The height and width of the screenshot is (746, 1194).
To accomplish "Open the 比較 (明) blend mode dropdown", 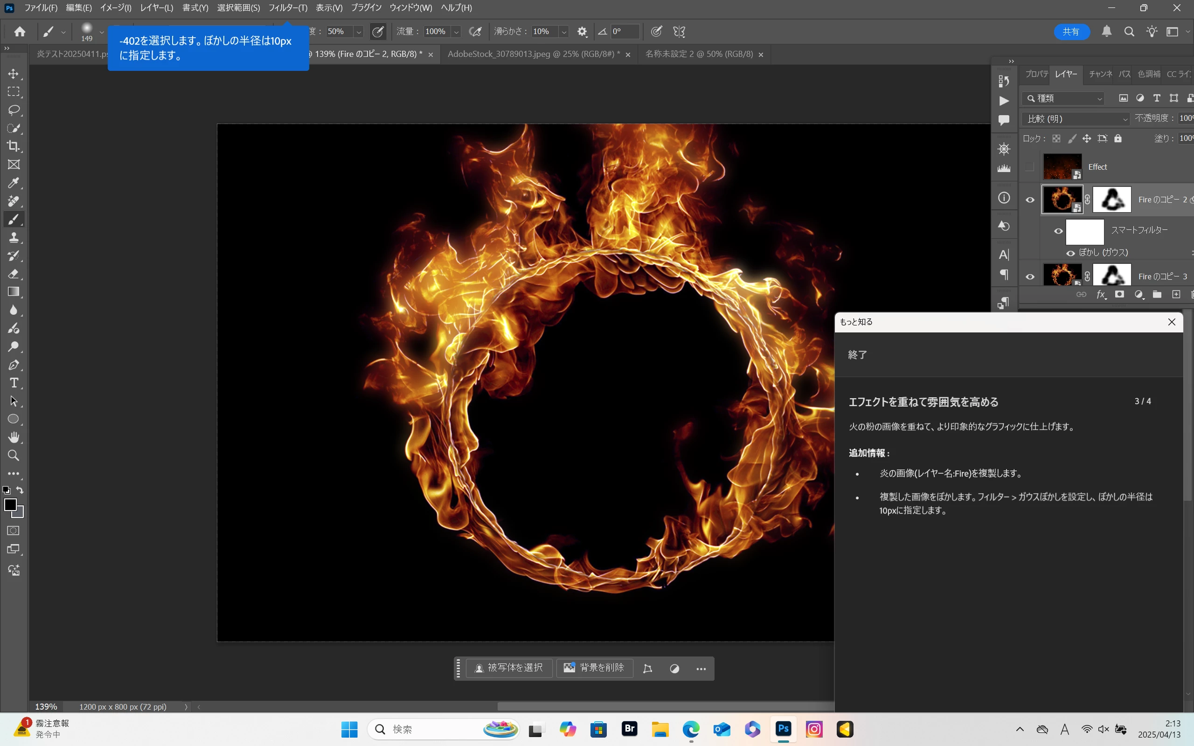I will (x=1076, y=119).
